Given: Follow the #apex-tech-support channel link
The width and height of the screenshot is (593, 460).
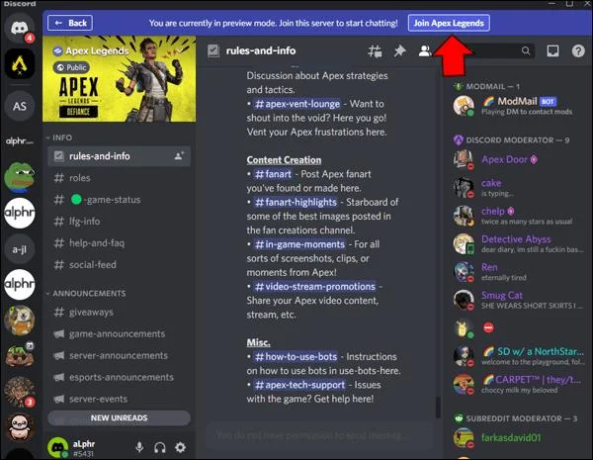Looking at the screenshot, I should click(299, 385).
